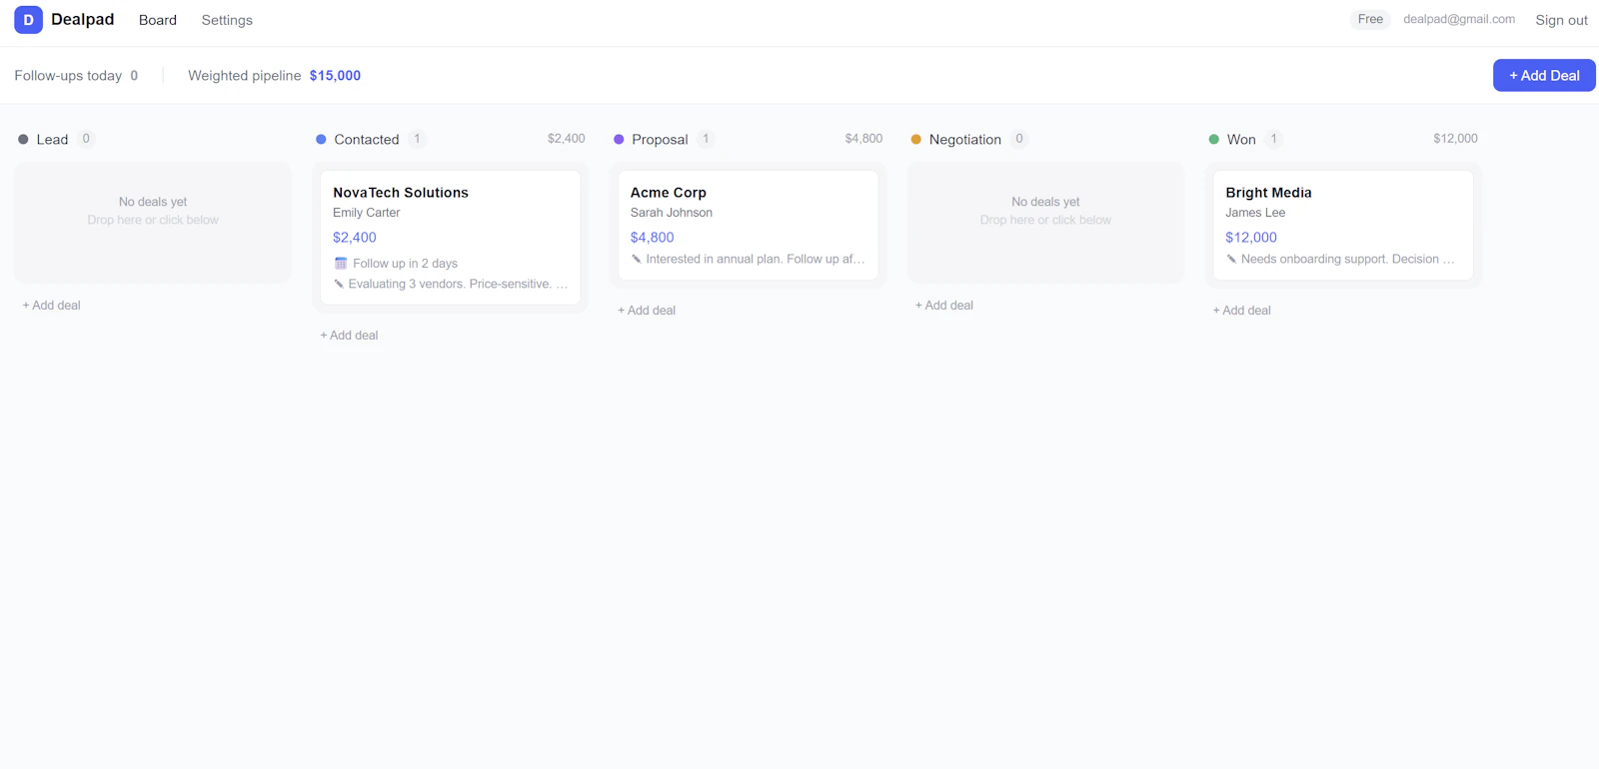Click the Contacted column $2,400 total
Screen dimensions: 1599x769
pos(567,139)
